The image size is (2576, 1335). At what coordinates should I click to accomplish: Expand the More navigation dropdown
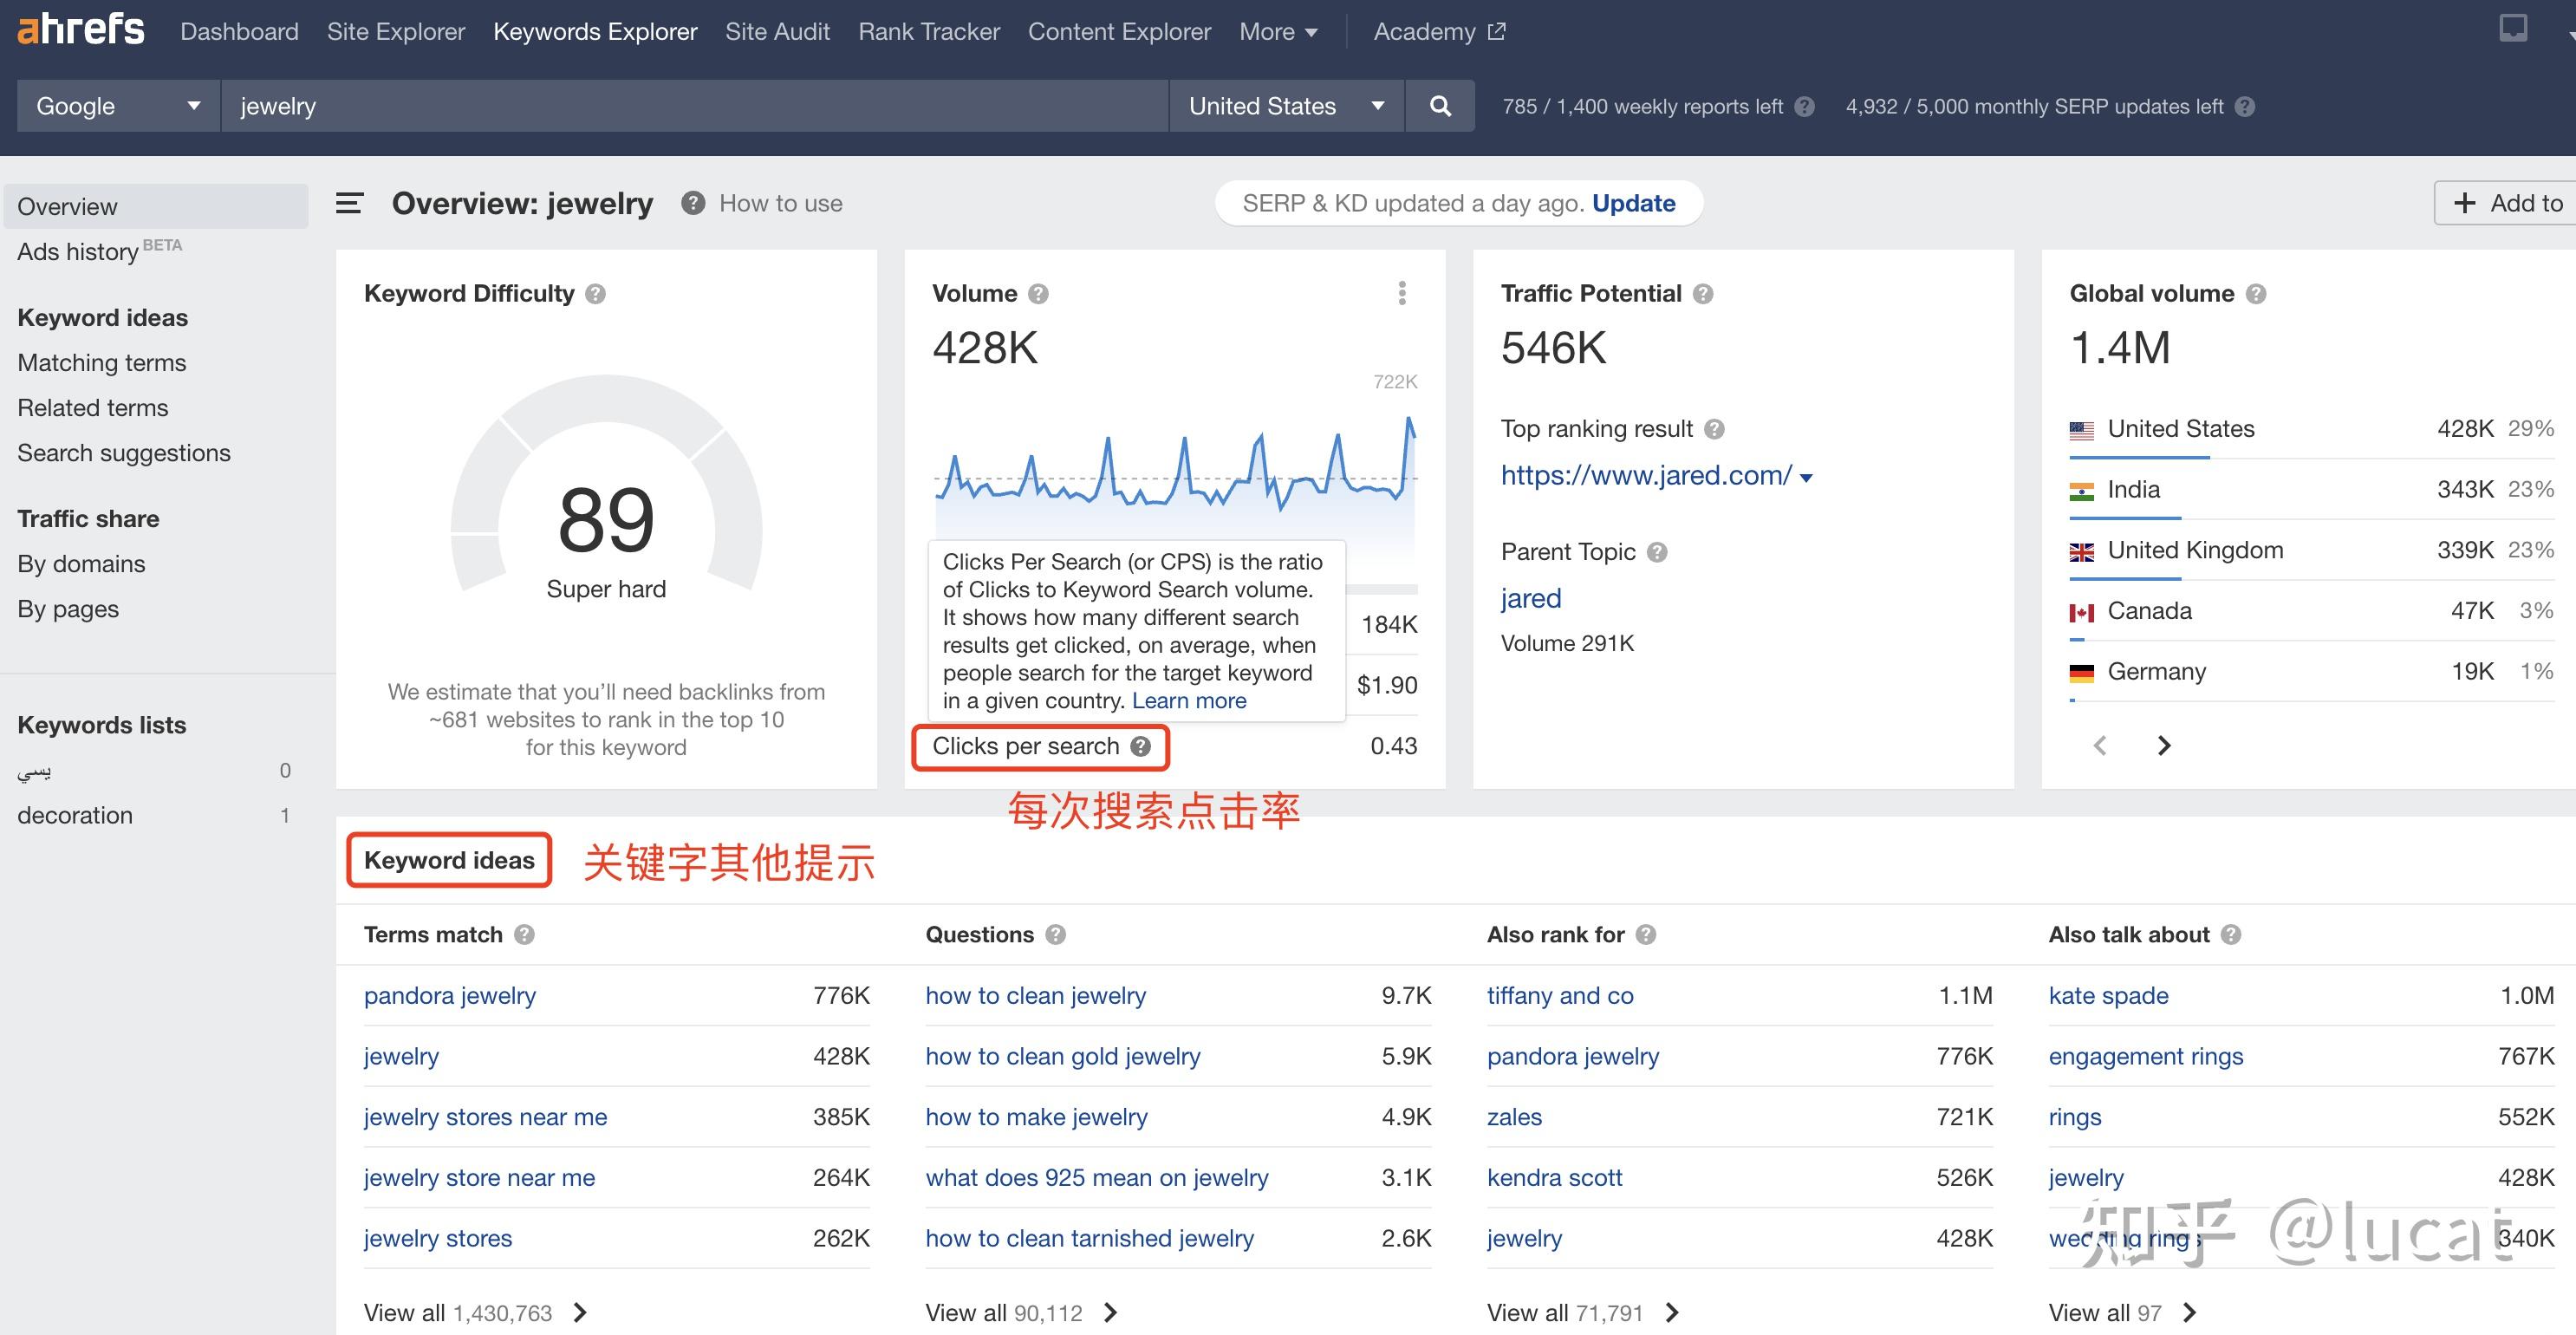tap(1278, 31)
